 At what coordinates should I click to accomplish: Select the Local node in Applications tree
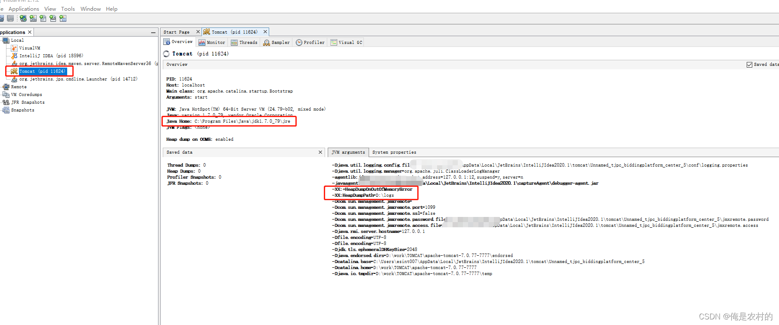tap(17, 40)
